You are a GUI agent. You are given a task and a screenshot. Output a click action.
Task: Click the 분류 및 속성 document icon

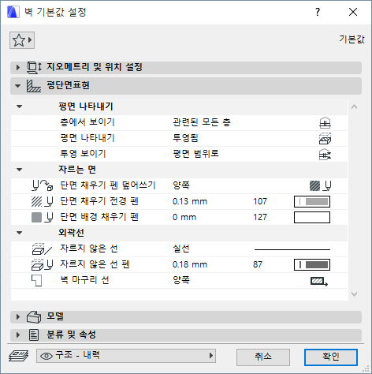coord(34,335)
